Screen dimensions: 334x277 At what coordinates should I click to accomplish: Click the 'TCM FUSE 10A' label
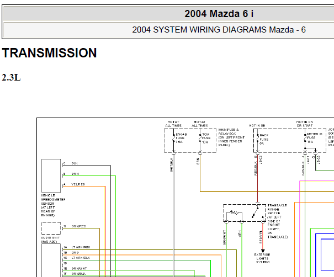tap(206, 138)
